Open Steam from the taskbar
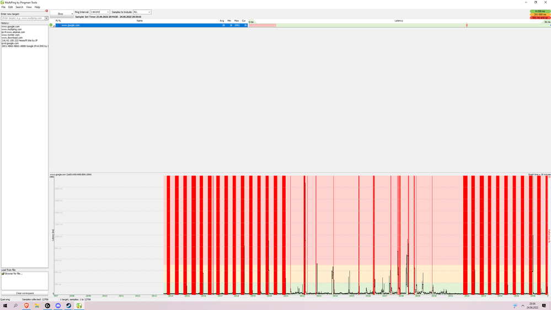The image size is (551, 310). point(68,306)
